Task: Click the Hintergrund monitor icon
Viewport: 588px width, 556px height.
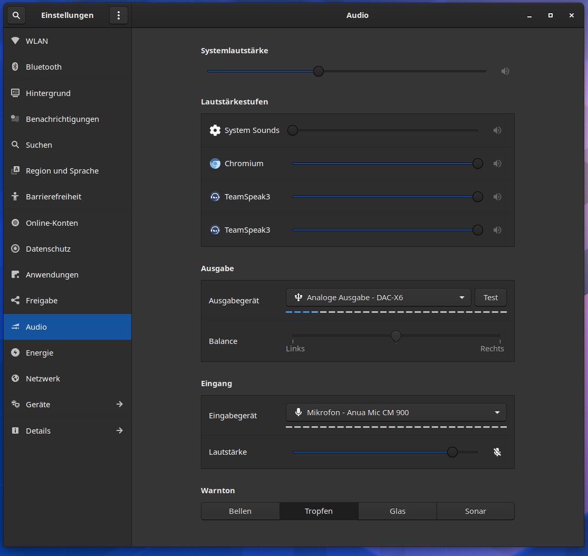Action: click(15, 93)
